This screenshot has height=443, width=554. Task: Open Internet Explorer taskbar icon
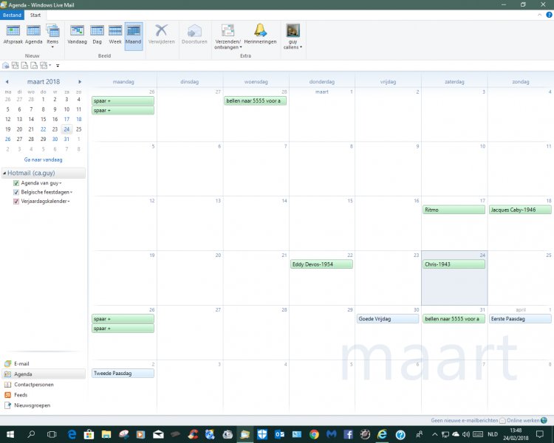[x=383, y=434]
